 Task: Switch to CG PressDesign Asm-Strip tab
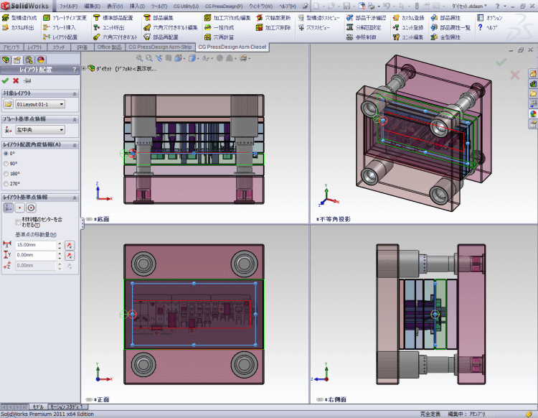[160, 47]
